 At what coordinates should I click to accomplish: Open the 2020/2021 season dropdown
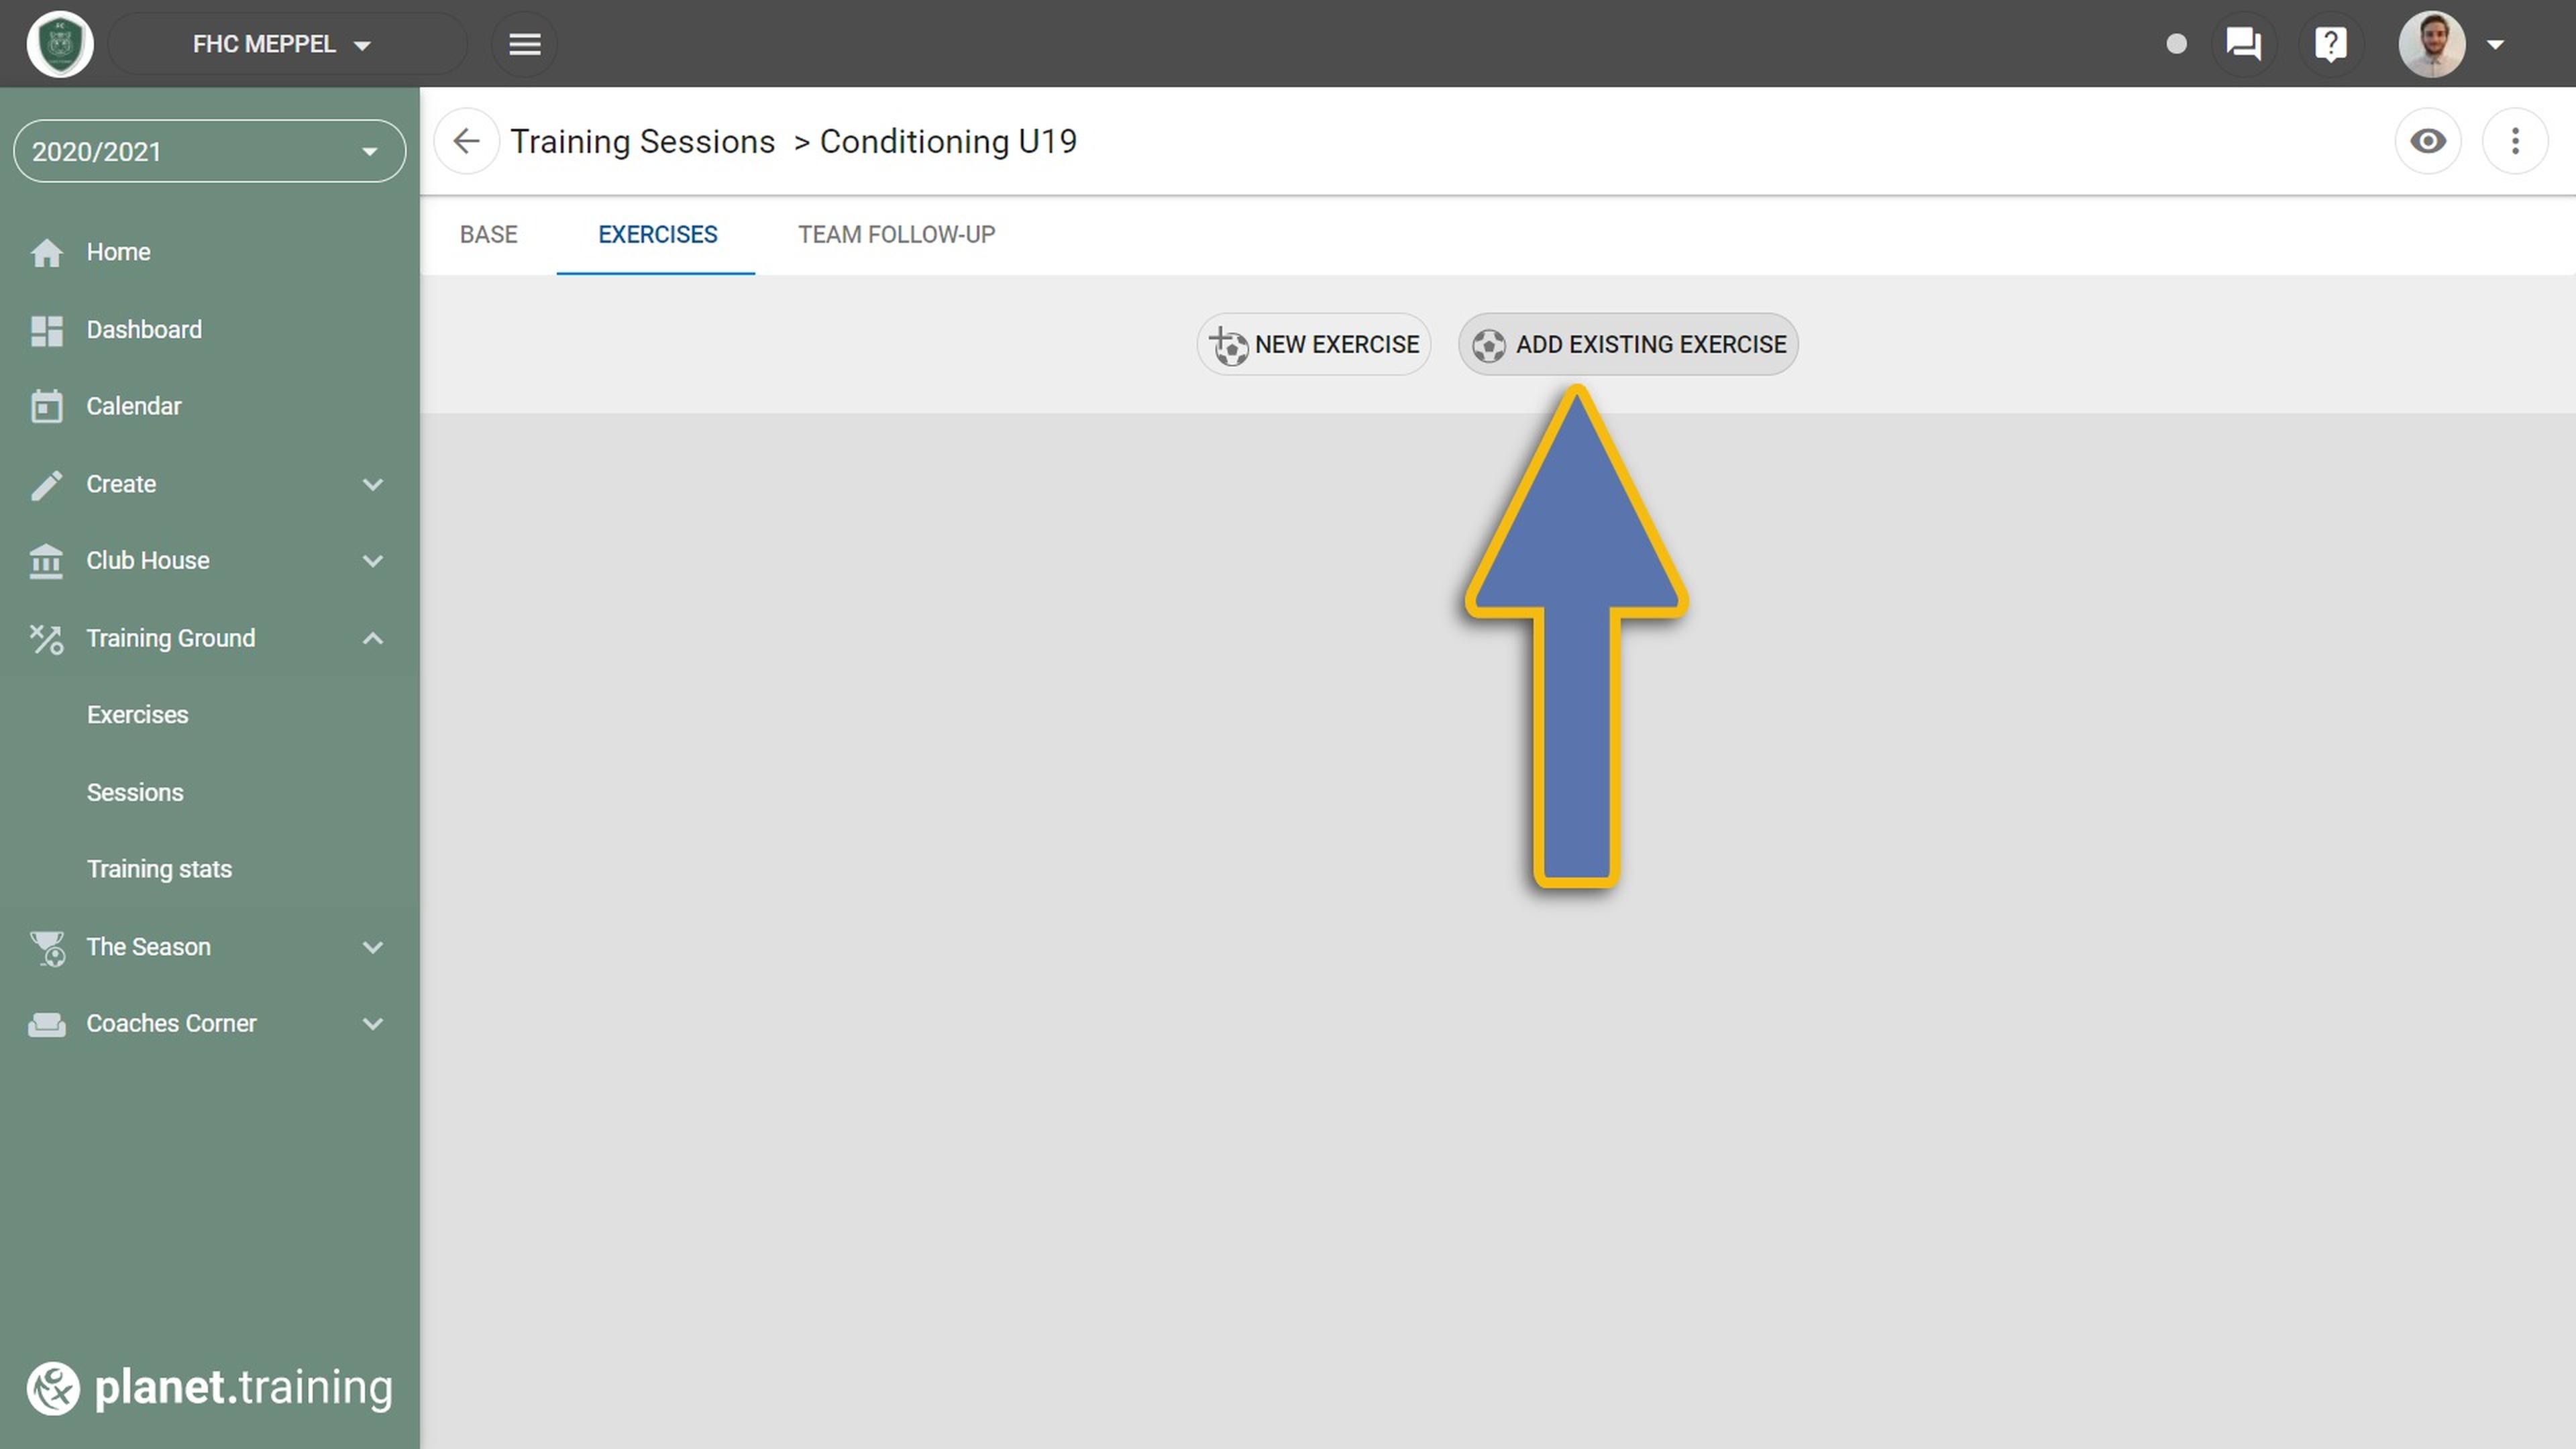[x=209, y=151]
